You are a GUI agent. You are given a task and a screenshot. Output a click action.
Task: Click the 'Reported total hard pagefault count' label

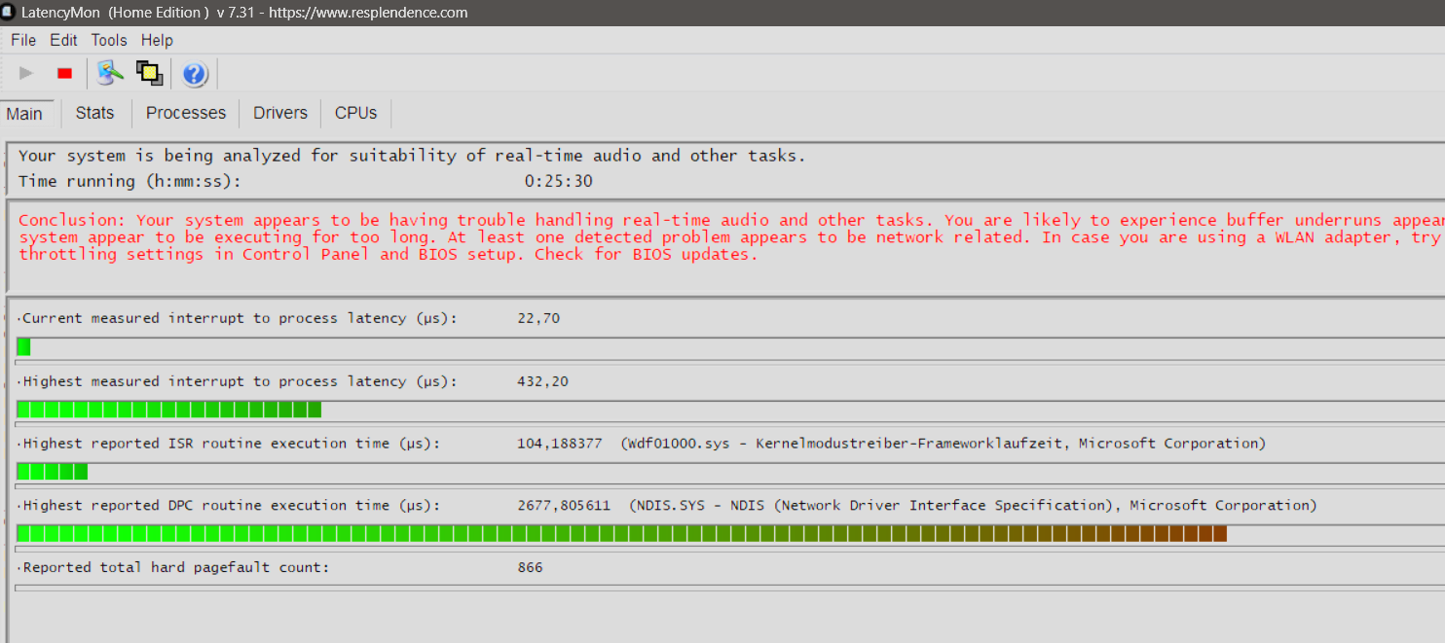pos(175,567)
